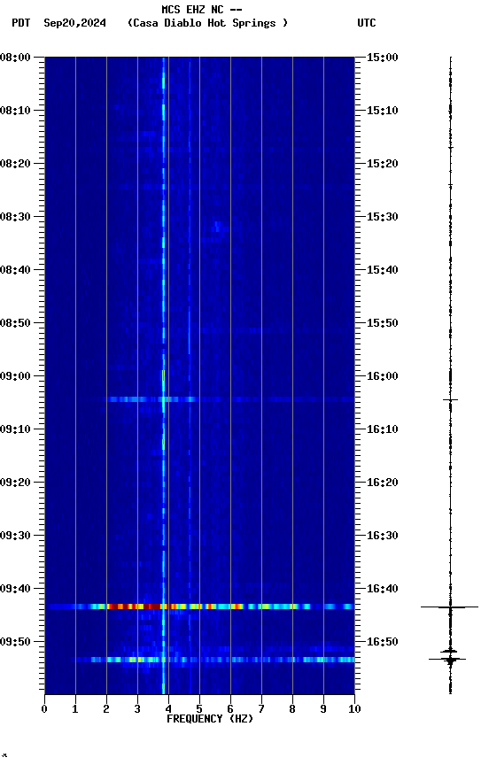Click the seismogram spike near 16:53

(448, 659)
